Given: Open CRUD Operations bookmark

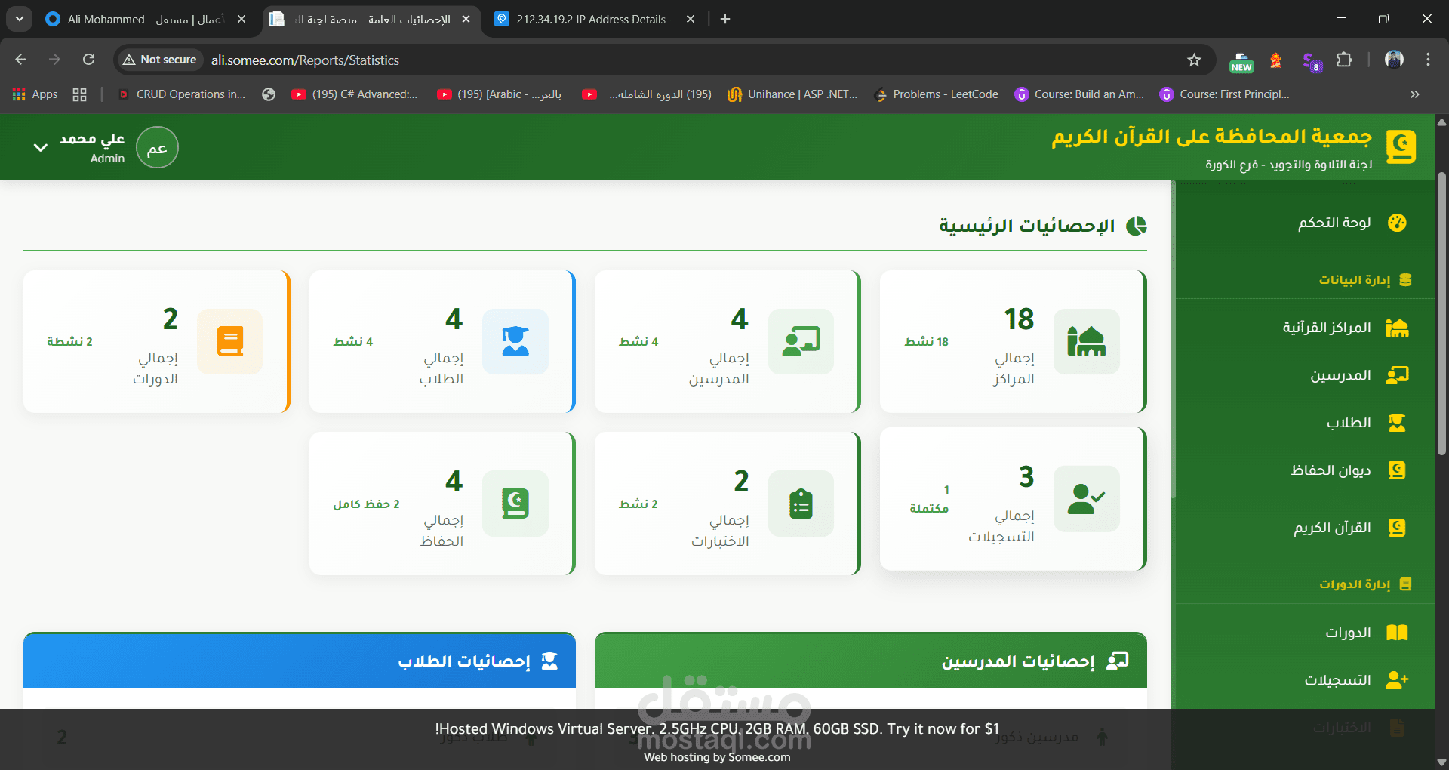Looking at the screenshot, I should (x=182, y=94).
